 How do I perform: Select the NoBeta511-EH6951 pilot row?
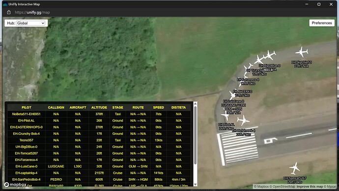pos(99,114)
